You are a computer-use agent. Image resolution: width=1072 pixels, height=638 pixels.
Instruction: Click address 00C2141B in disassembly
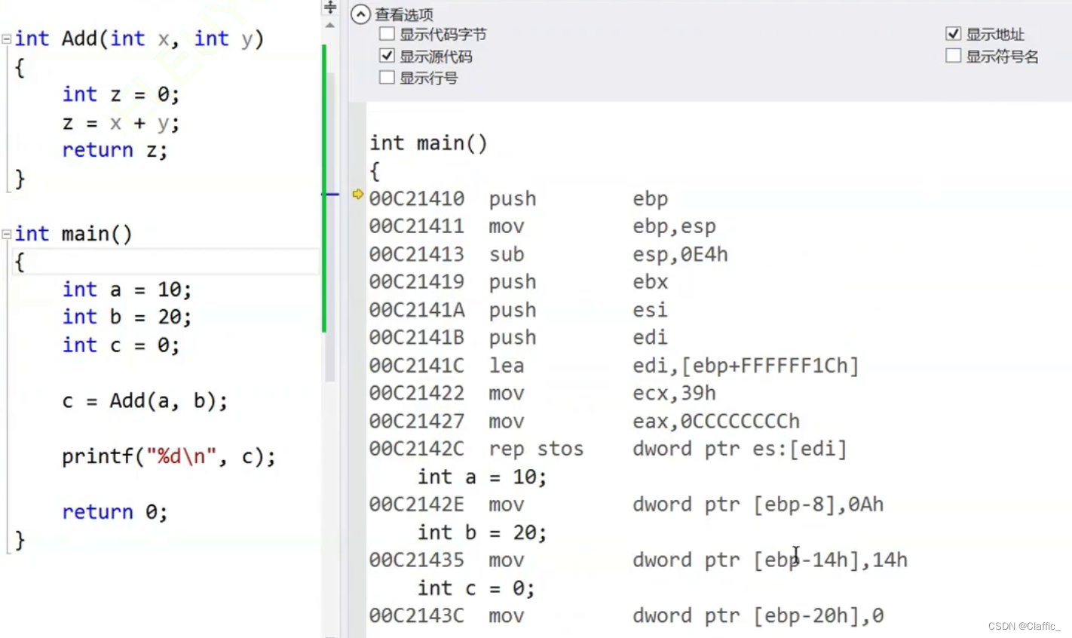(x=417, y=338)
